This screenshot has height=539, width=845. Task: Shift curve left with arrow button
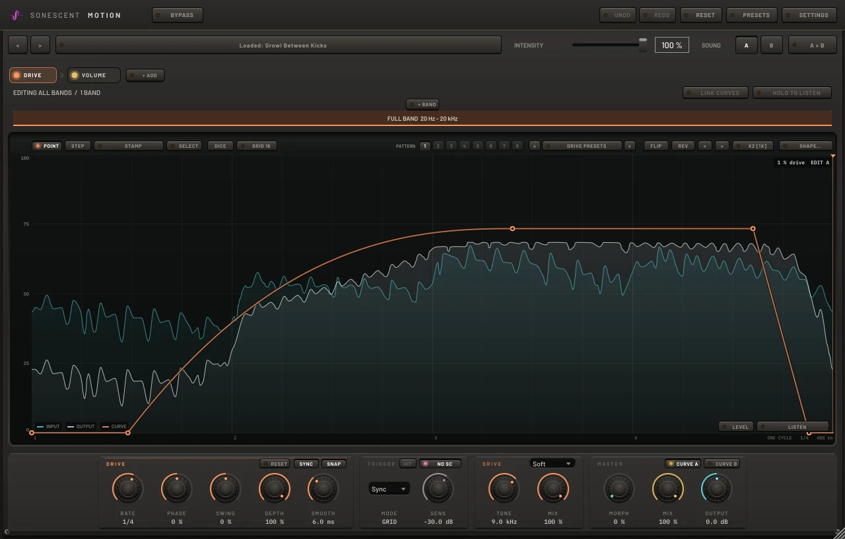[705, 146]
